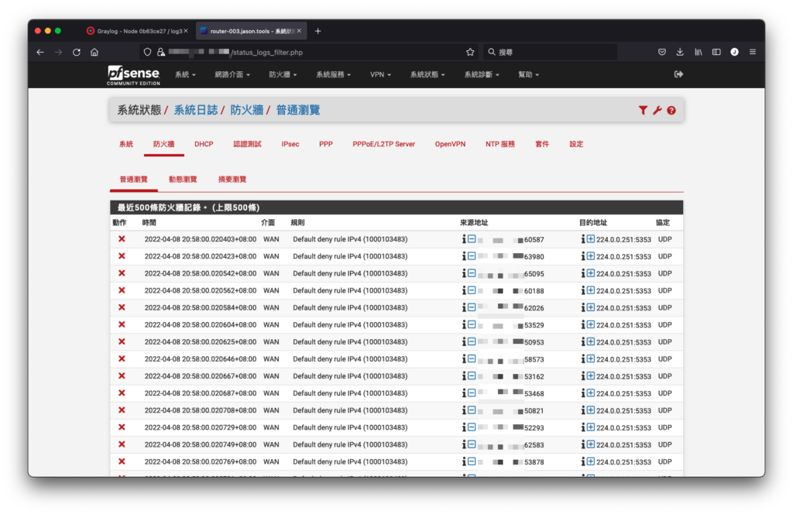Switch to the 認證測試 log tab
This screenshot has height=514, width=793.
(247, 144)
